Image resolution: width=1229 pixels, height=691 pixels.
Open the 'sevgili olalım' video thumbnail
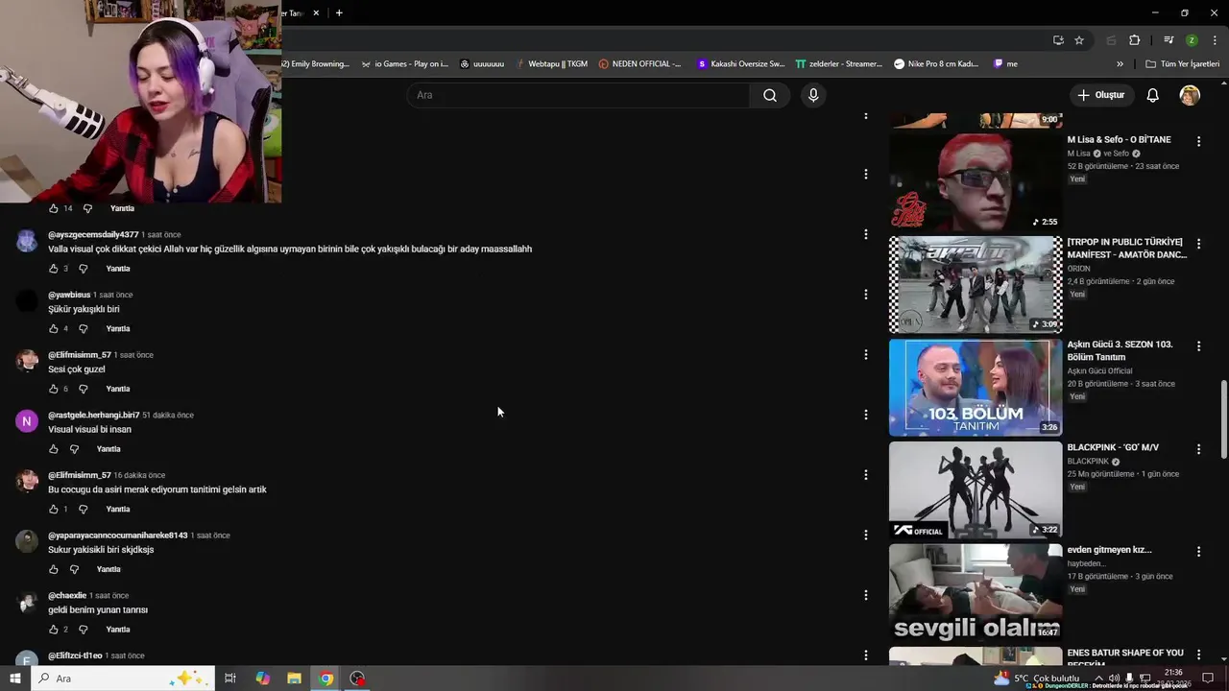tap(976, 592)
